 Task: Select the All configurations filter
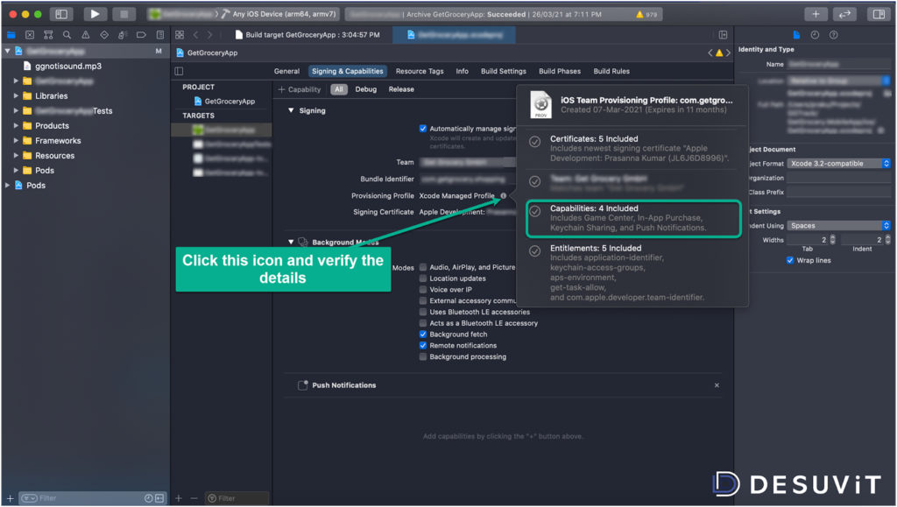339,89
